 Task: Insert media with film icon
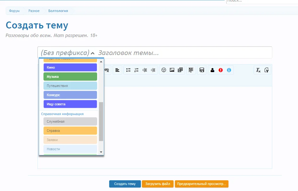pos(180,70)
